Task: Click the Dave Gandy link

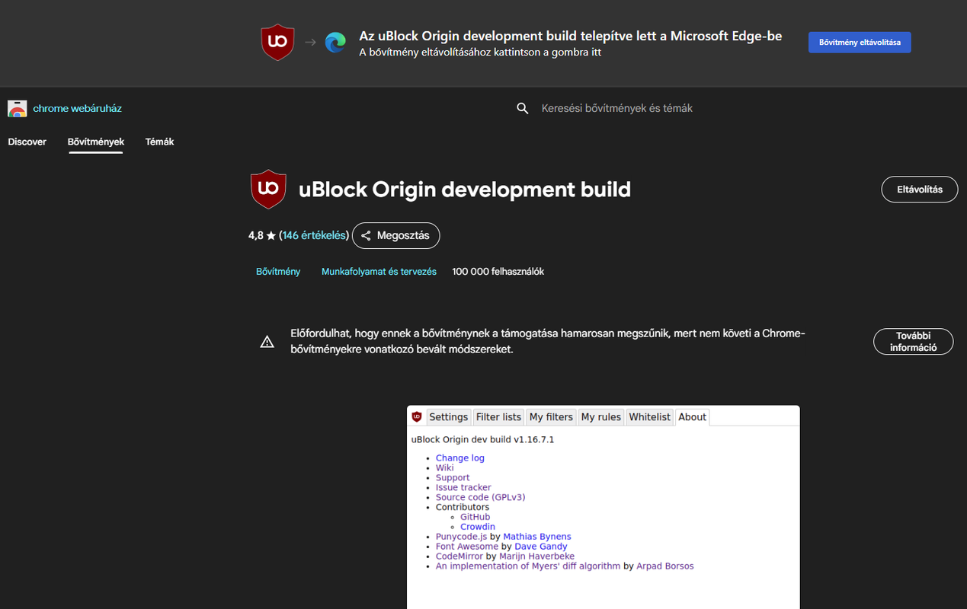Action: (541, 547)
